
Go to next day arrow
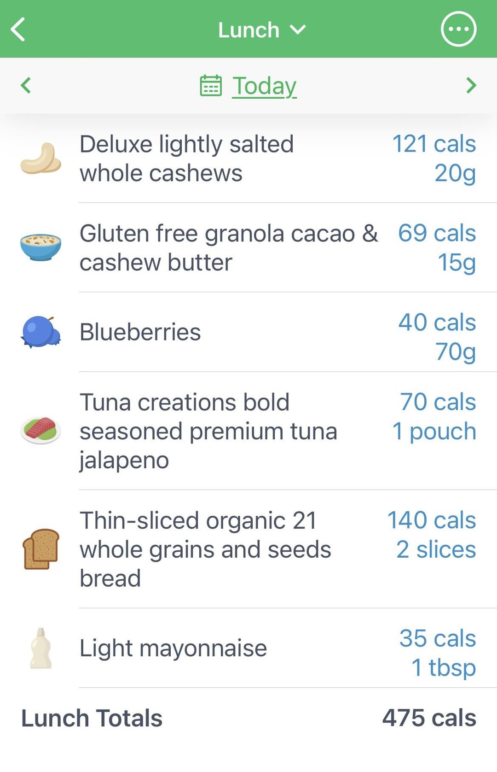tap(471, 85)
